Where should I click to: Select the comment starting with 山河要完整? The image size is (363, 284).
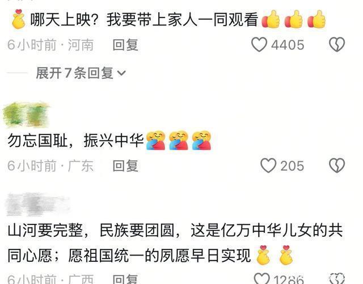point(175,243)
